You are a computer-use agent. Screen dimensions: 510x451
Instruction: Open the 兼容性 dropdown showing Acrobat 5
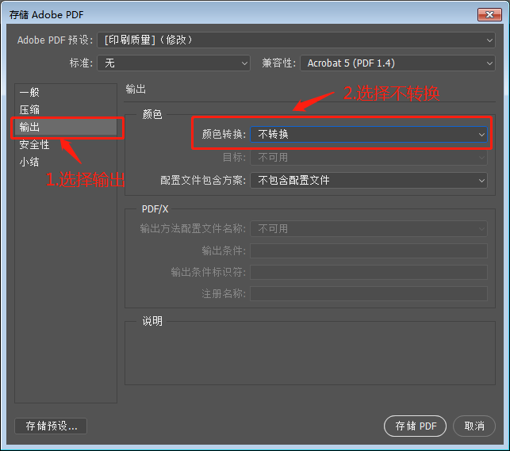click(397, 63)
